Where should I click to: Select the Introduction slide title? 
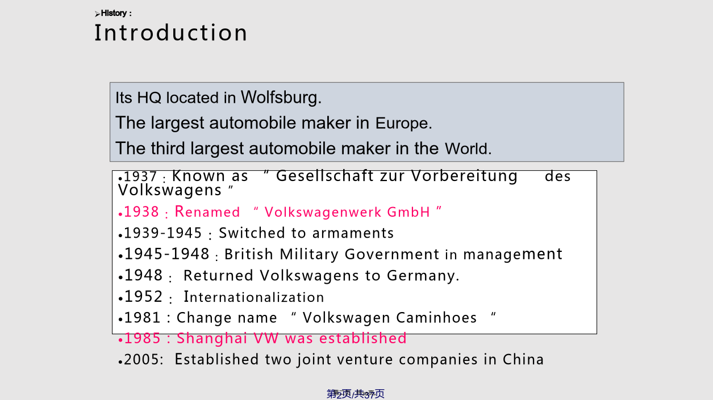coord(170,33)
